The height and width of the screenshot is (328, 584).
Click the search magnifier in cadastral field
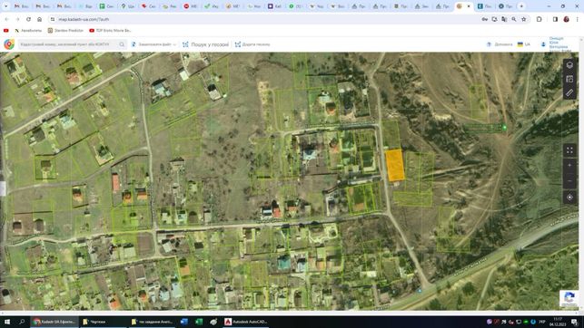tap(122, 44)
